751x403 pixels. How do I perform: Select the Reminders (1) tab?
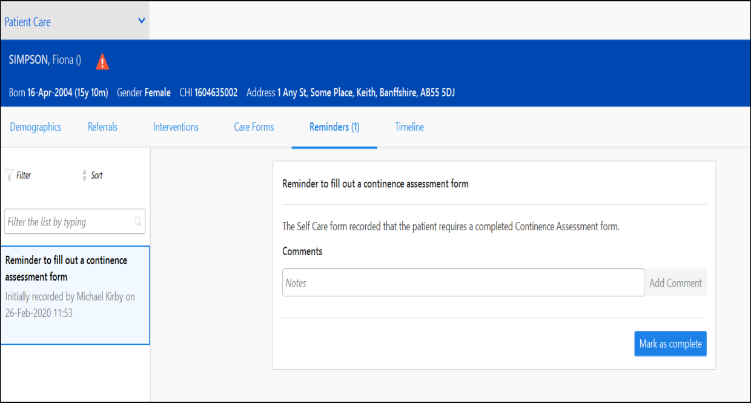pyautogui.click(x=334, y=127)
